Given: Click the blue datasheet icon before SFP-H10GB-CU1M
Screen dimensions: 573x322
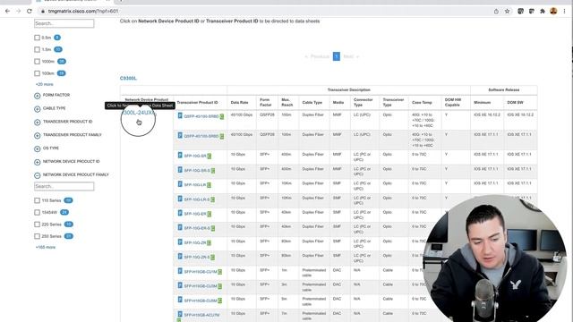Looking at the screenshot, I should tap(180, 271).
